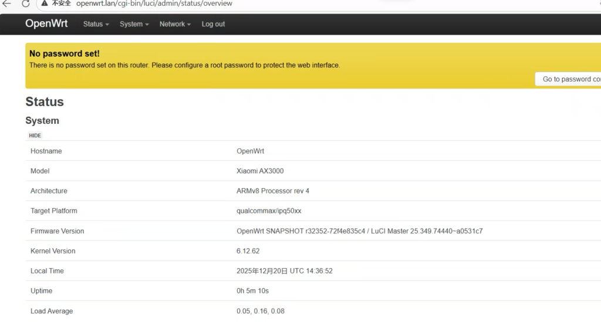Viewport: 601px width, 322px height.
Task: Open the Network dropdown menu
Action: (175, 24)
